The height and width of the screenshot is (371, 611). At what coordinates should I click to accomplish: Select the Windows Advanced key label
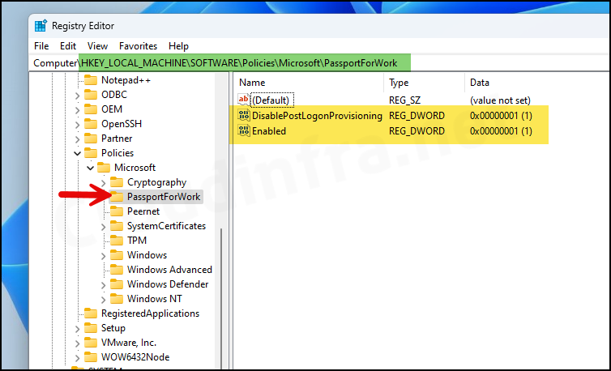pyautogui.click(x=169, y=270)
